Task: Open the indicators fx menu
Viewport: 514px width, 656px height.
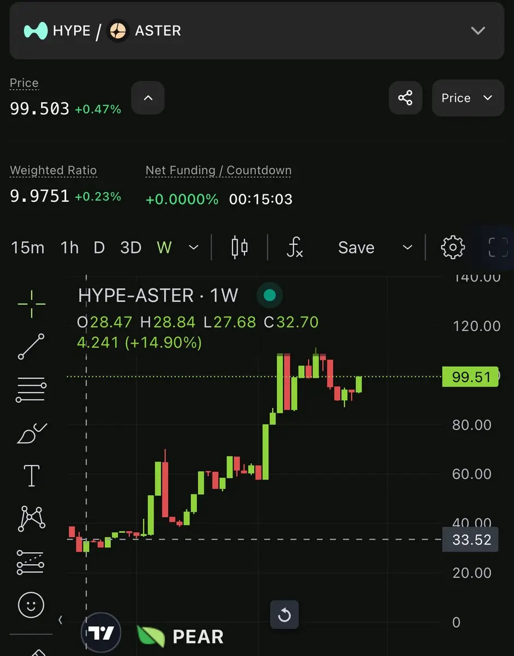Action: pos(294,248)
